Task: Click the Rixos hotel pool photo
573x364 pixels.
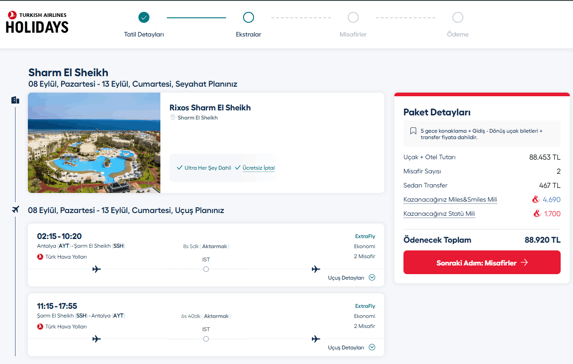Action: [94, 143]
